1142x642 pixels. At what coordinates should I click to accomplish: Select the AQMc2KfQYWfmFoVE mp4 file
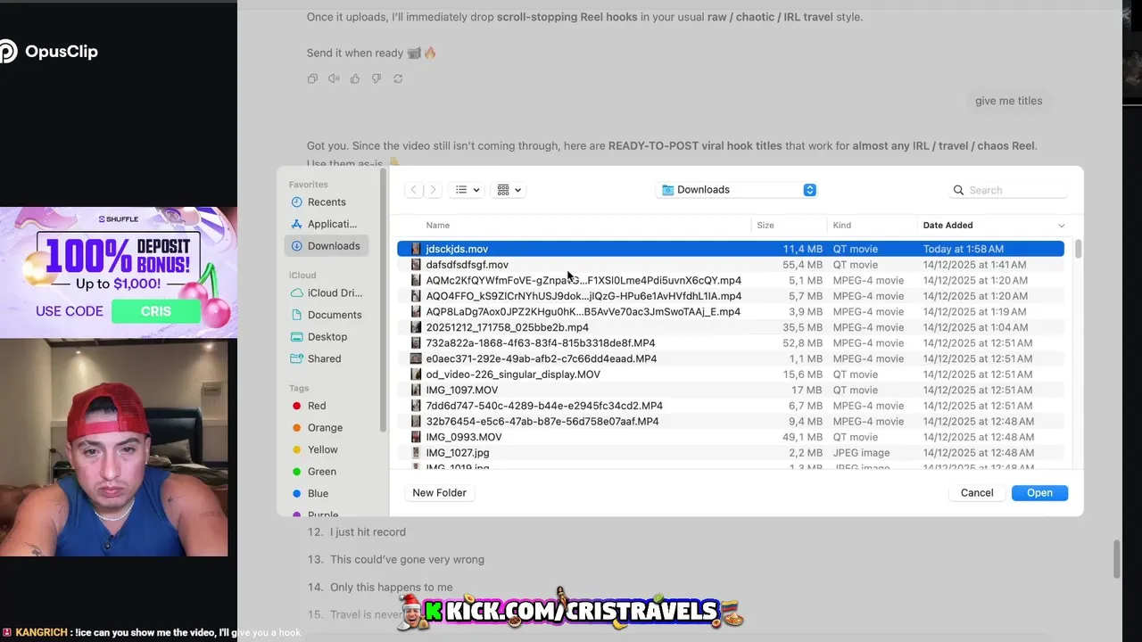point(731,280)
